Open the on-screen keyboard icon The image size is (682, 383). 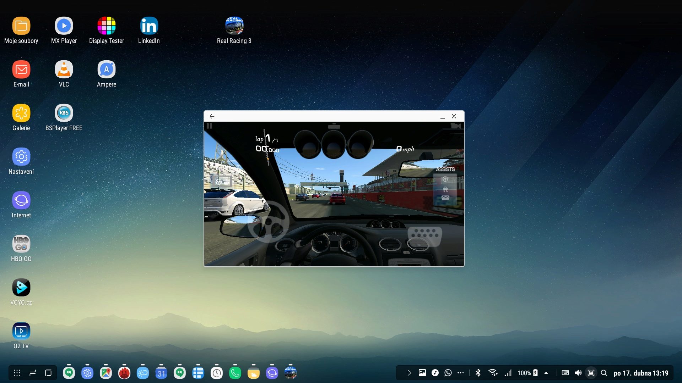(565, 373)
